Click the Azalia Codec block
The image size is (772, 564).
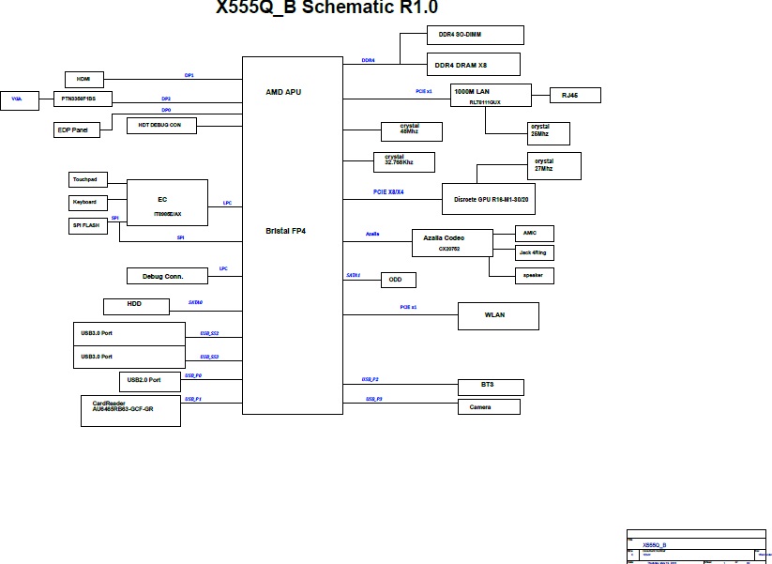click(452, 243)
